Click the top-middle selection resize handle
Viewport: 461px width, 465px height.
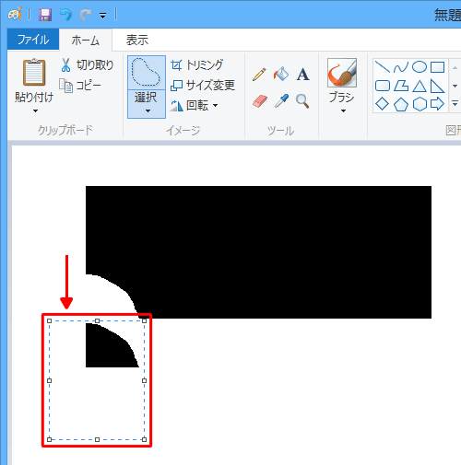pos(97,320)
